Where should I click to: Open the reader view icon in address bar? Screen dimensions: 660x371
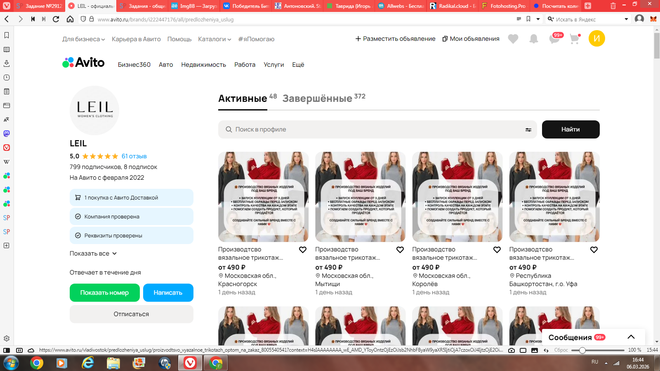click(519, 19)
